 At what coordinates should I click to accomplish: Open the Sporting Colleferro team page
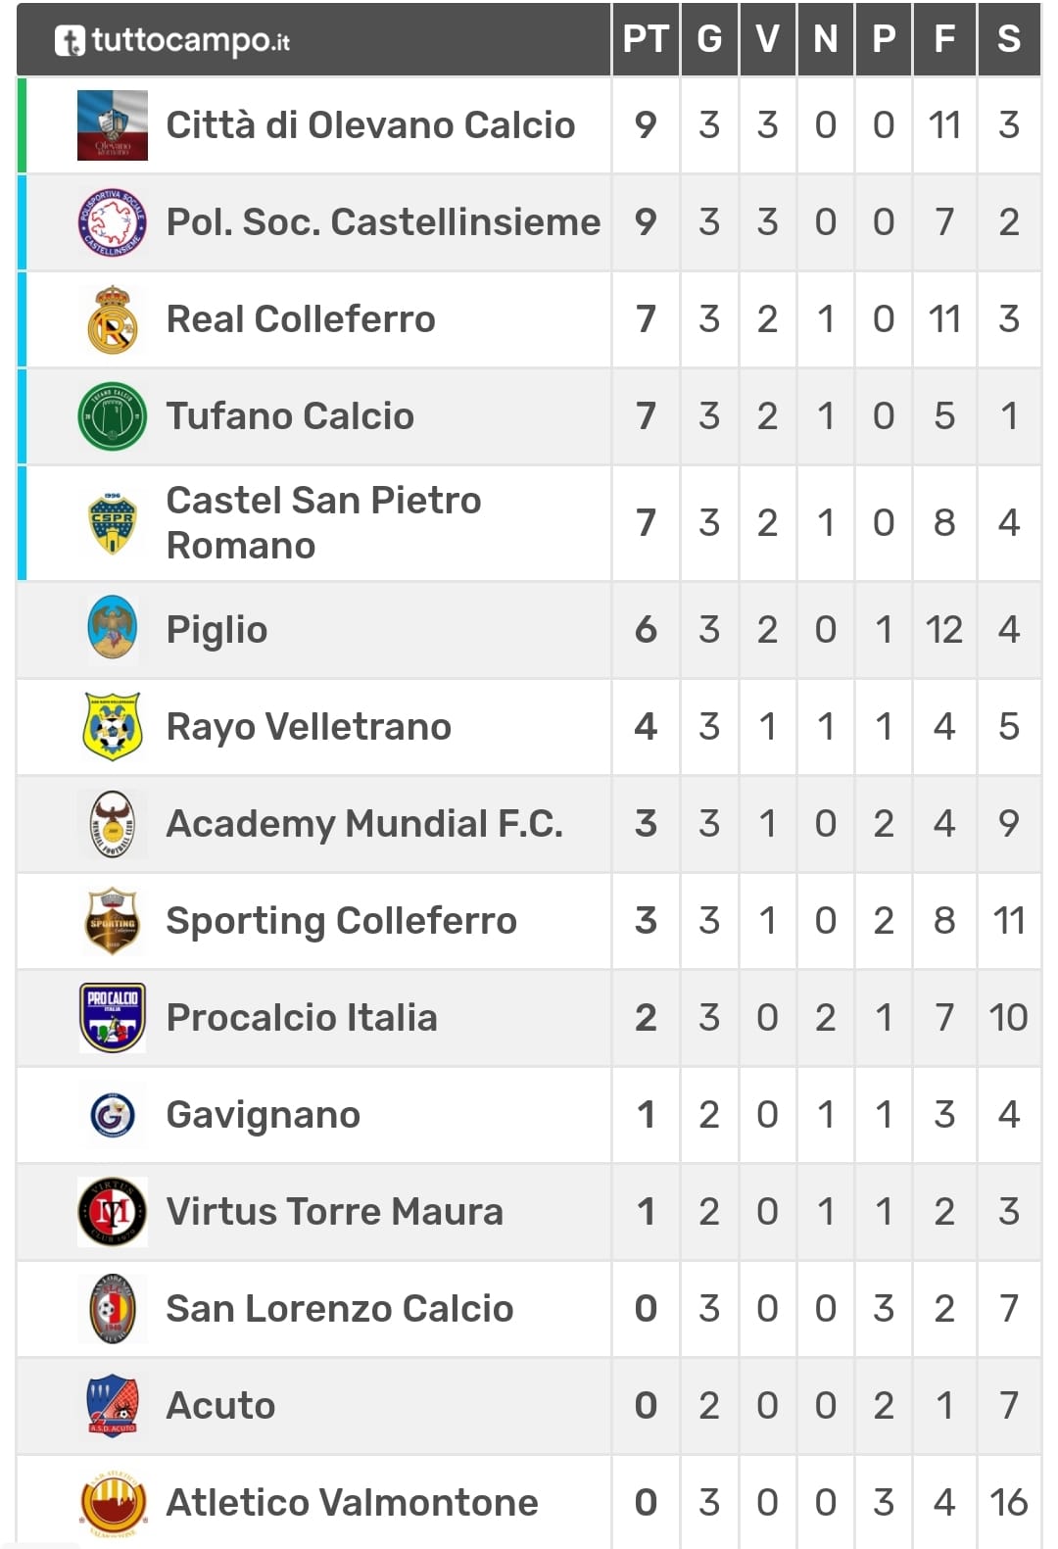pyautogui.click(x=341, y=921)
